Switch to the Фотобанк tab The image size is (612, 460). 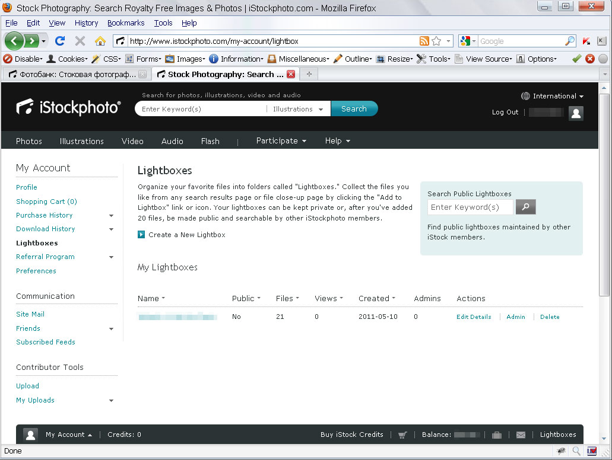point(77,74)
